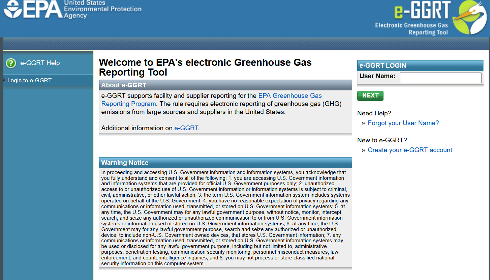Open the Create your e-GGRT account link
Viewport: 490px width, 280px height.
coord(410,150)
